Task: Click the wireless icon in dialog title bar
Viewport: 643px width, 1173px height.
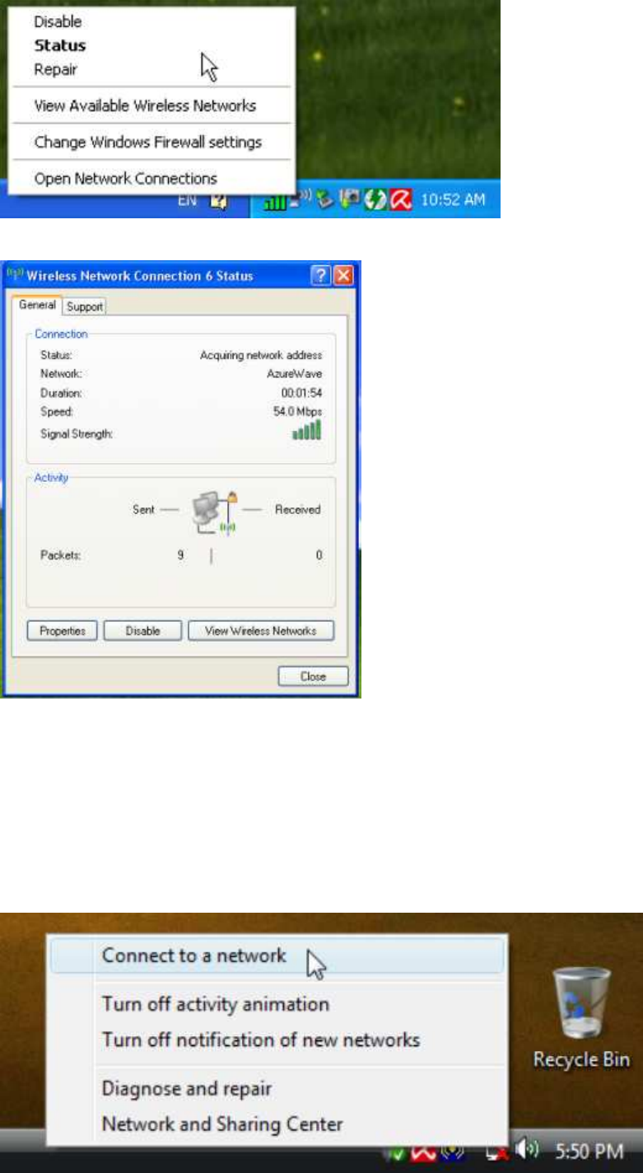Action: tap(15, 275)
